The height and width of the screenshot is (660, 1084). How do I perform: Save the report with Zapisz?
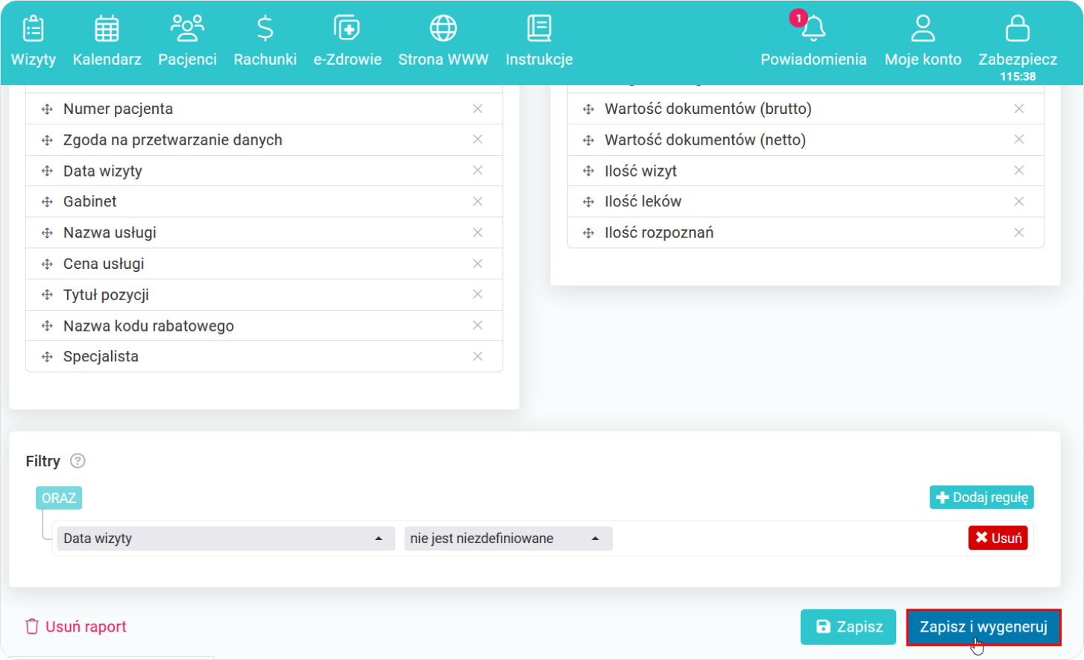coord(848,627)
